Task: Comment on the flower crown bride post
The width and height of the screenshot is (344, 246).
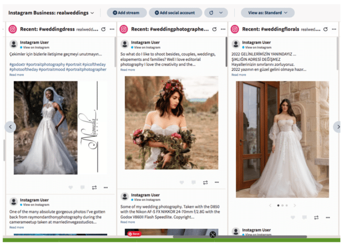Action: click(193, 182)
